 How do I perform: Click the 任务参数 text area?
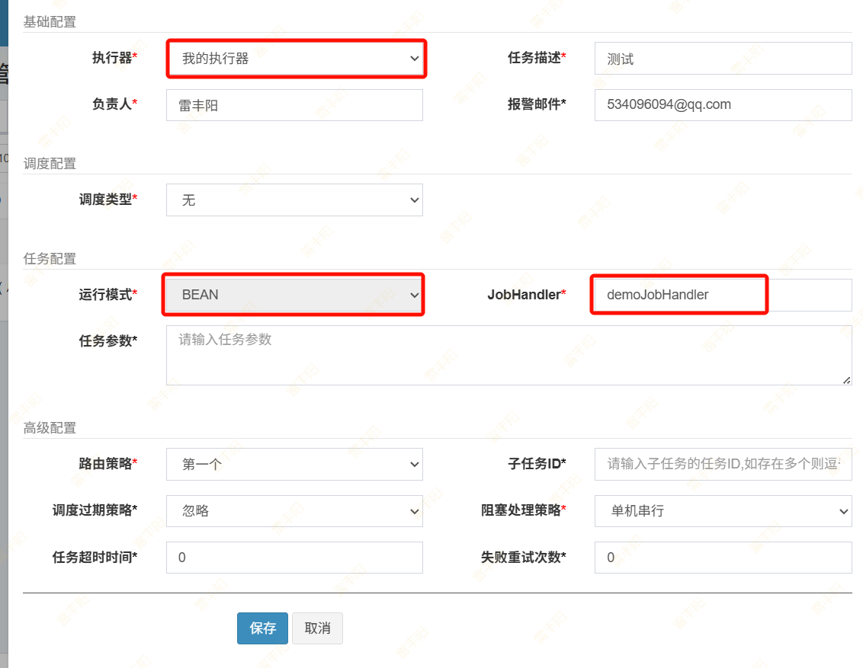508,356
